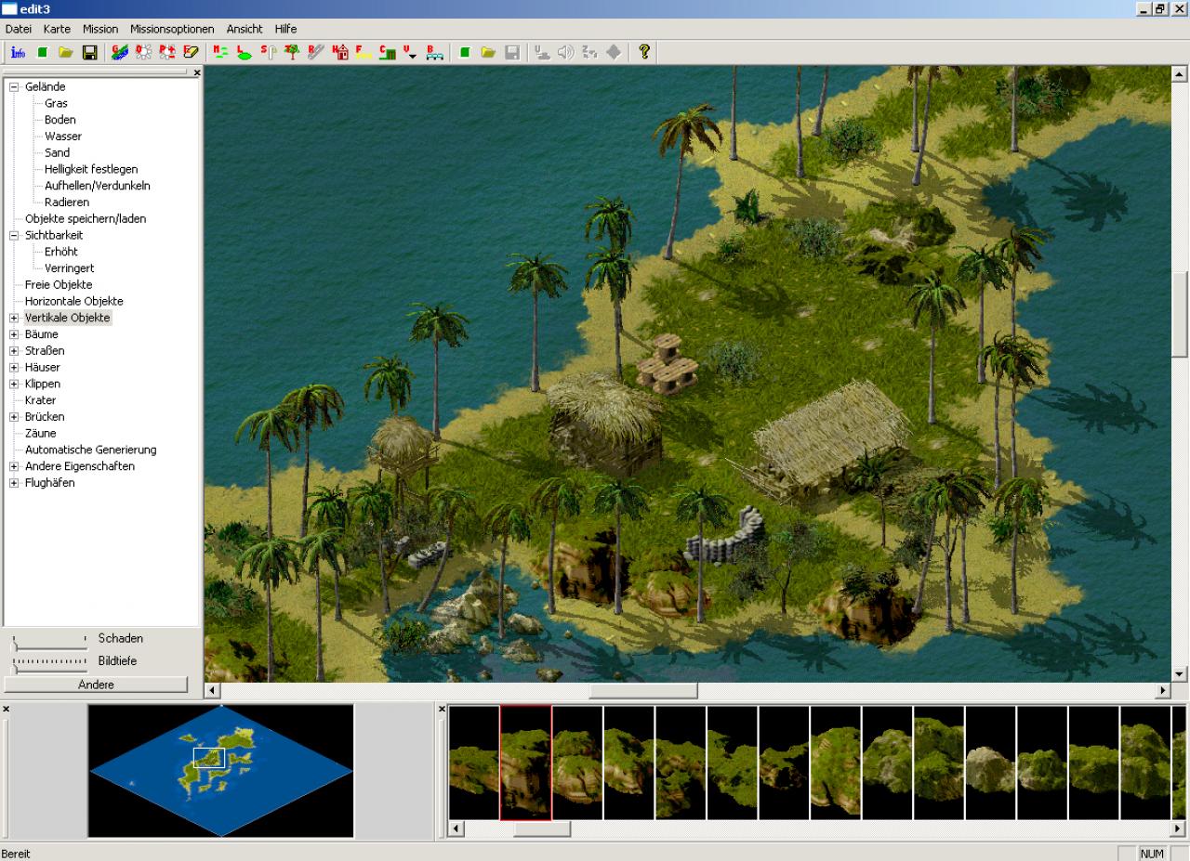Open the Ansicht menu
This screenshot has width=1190, height=861.
point(245,29)
